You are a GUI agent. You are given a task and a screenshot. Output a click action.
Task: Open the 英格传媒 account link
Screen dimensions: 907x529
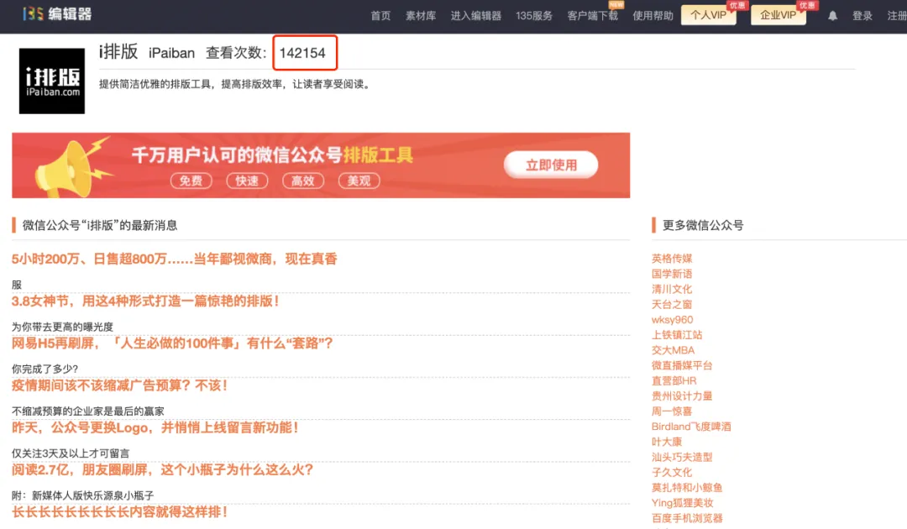coord(672,259)
